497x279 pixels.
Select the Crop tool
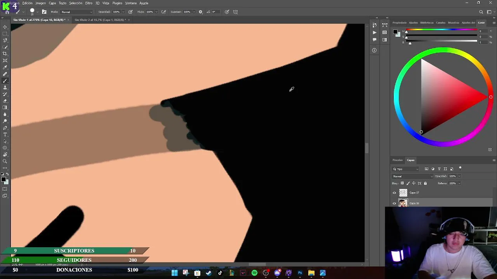[x=5, y=54]
